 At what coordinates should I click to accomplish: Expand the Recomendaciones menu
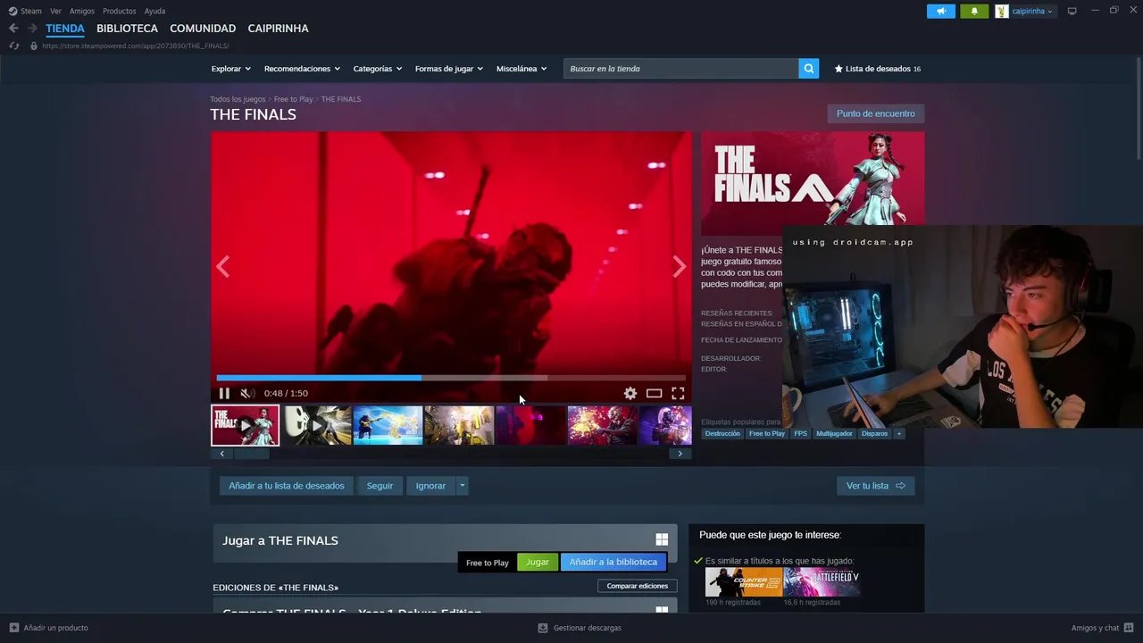click(x=302, y=69)
